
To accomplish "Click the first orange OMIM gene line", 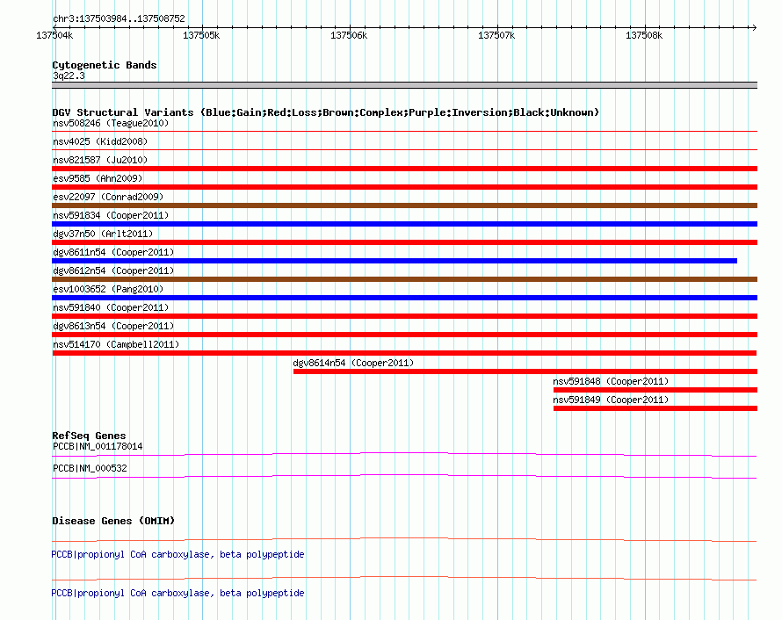I will tap(404, 539).
